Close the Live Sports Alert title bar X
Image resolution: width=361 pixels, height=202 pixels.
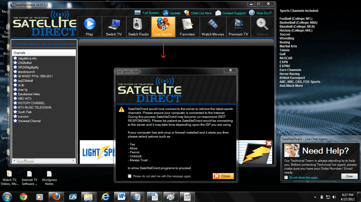231,71
